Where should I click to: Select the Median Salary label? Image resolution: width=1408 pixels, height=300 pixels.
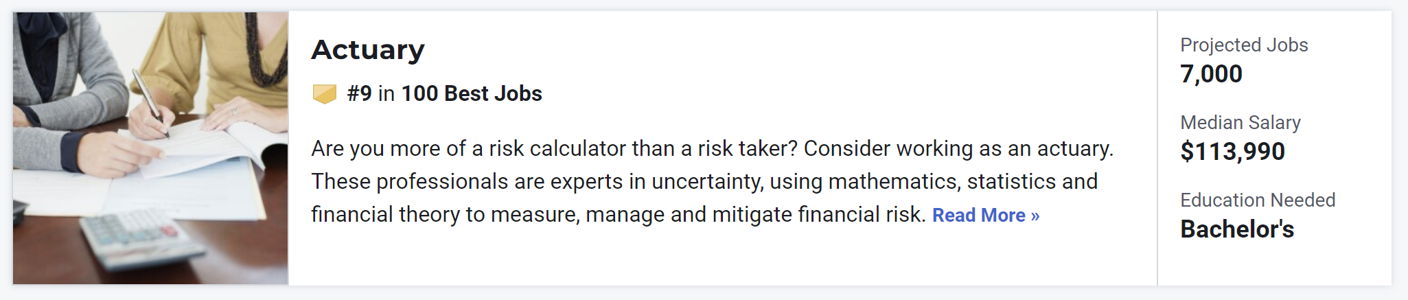[1240, 122]
